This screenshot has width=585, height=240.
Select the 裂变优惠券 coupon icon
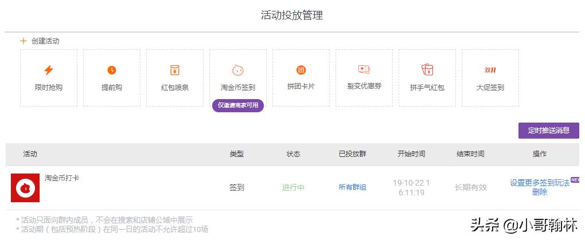(x=364, y=69)
